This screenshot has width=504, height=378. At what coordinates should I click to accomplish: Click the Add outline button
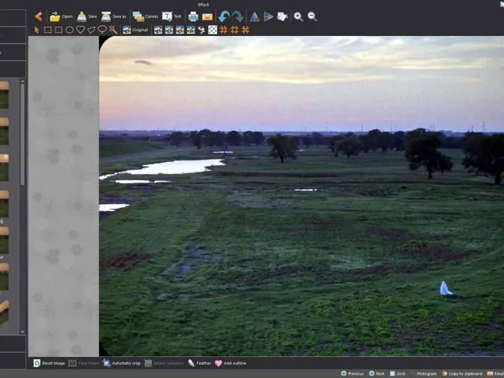230,363
